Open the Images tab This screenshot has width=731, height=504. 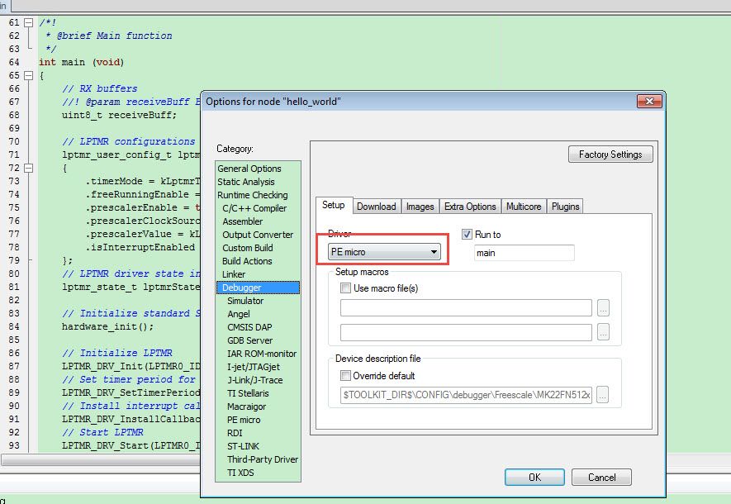[x=420, y=207]
